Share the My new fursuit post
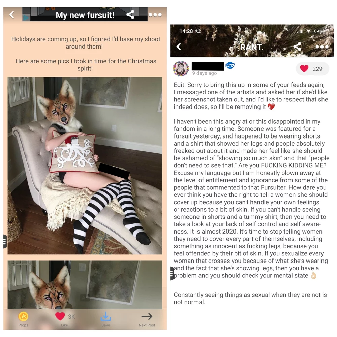This screenshot has height=337, width=337. (130, 14)
